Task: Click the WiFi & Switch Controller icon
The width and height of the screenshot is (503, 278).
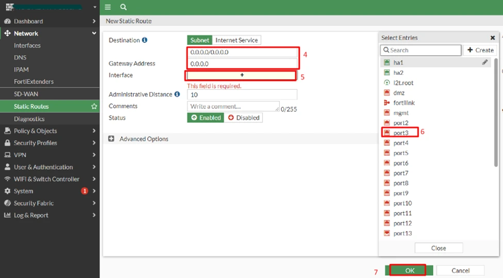Action: click(7, 179)
